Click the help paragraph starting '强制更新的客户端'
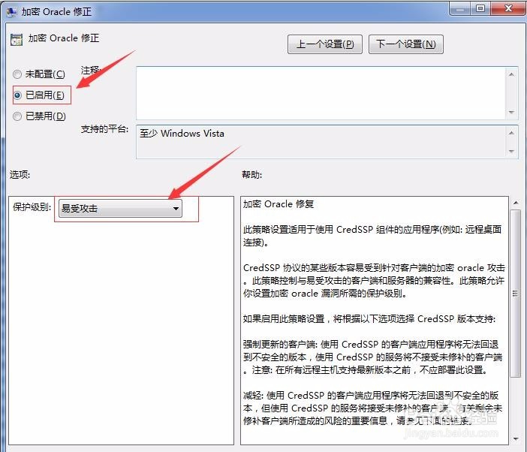The width and height of the screenshot is (527, 452). (373, 357)
